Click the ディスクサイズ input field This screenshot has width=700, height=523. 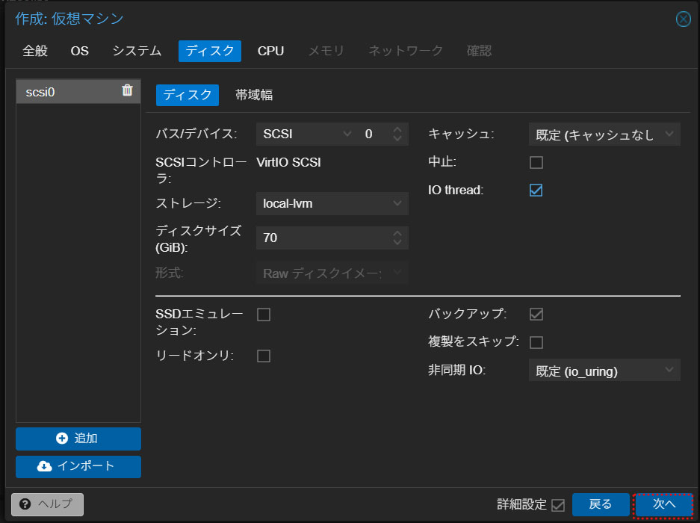[x=323, y=238]
